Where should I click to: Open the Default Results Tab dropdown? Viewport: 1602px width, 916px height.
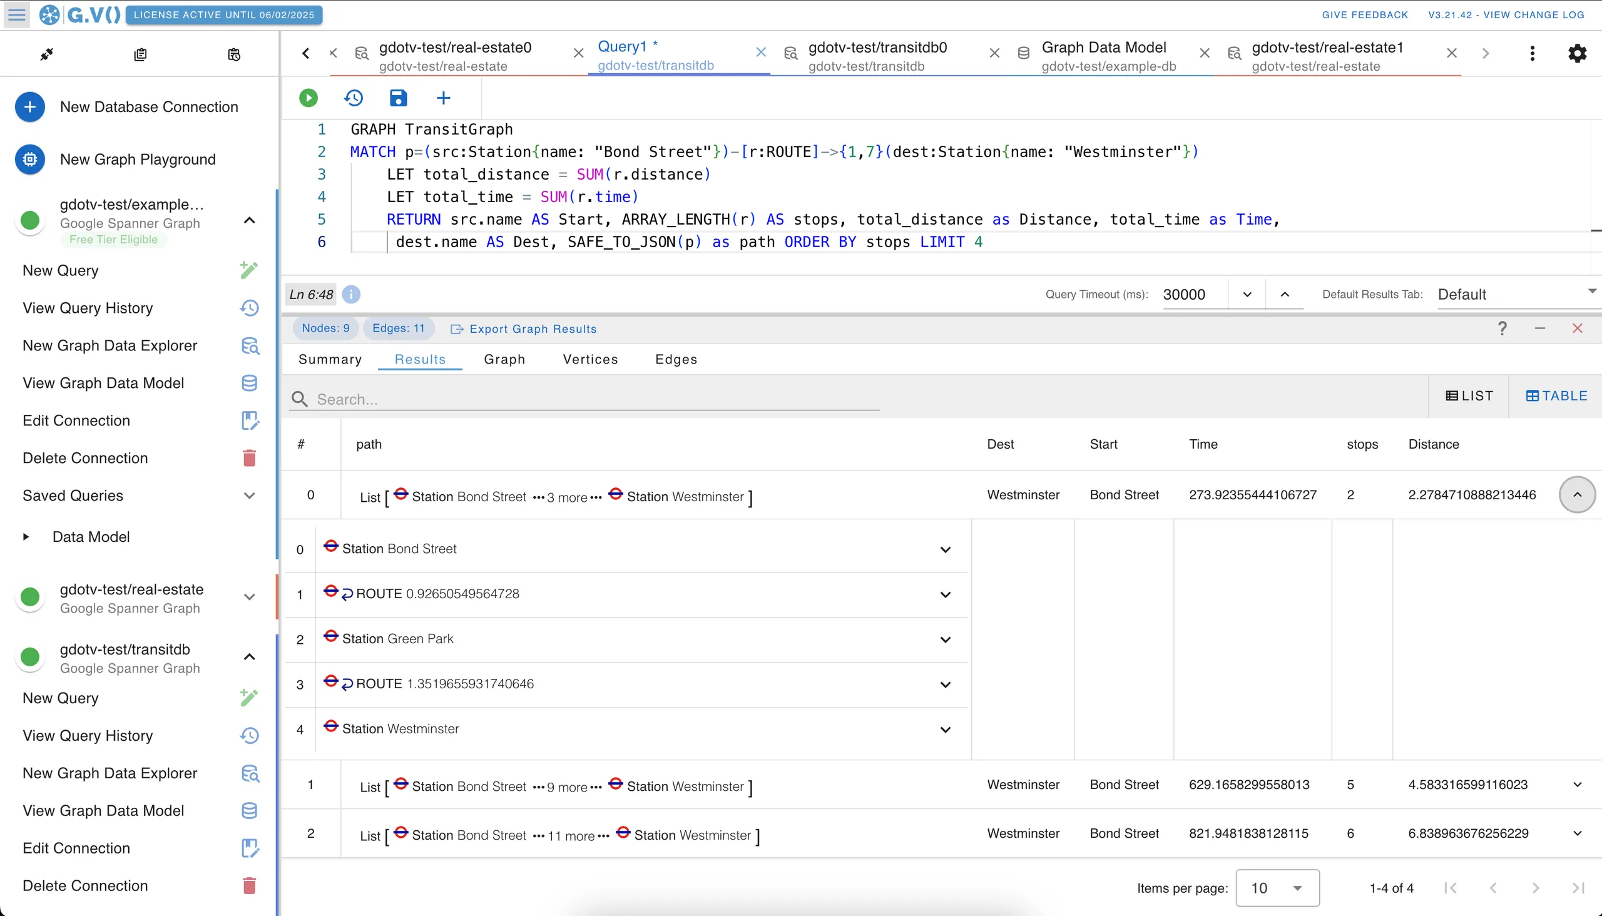pos(1519,294)
